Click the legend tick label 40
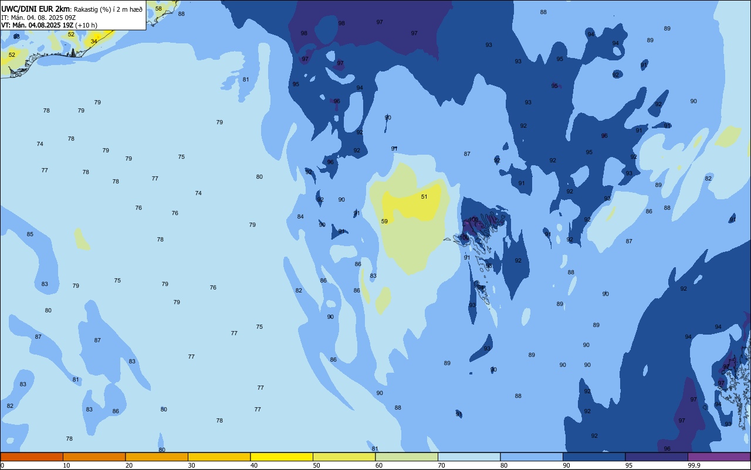 [x=254, y=465]
